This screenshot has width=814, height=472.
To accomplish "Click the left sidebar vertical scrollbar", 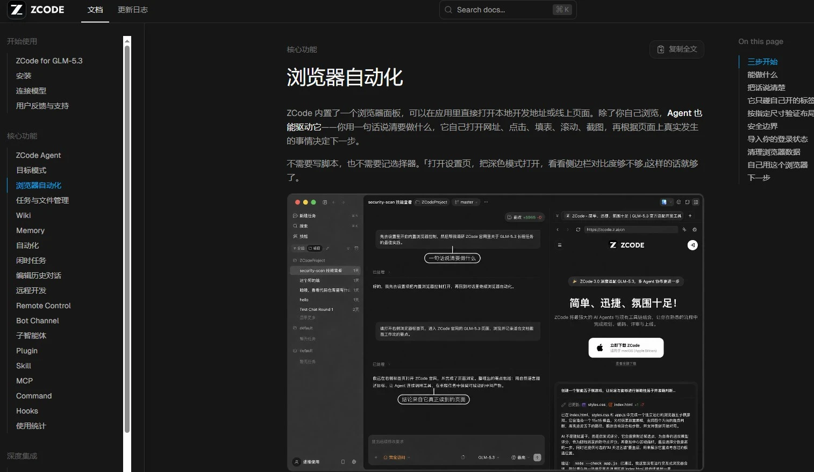I will pyautogui.click(x=127, y=239).
